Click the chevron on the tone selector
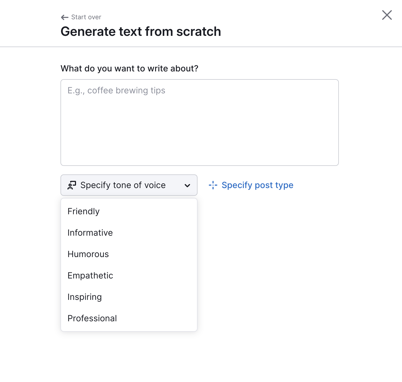 (187, 185)
